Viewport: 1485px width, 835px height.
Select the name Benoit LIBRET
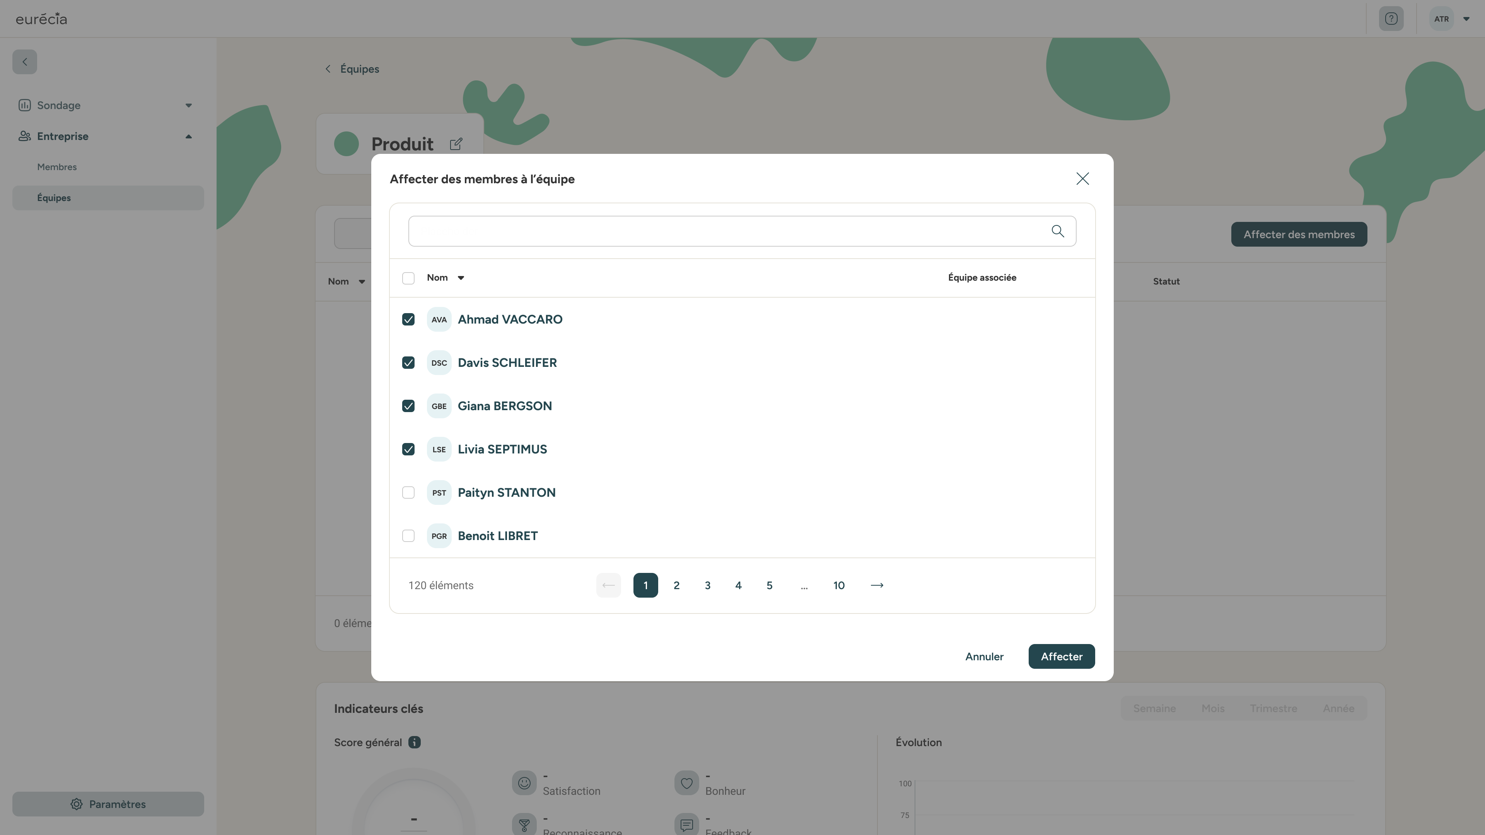coord(497,535)
